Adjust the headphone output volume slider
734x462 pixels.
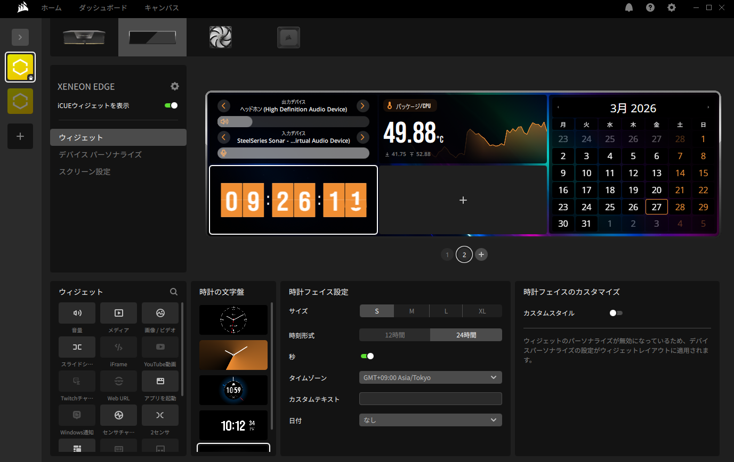pos(293,121)
